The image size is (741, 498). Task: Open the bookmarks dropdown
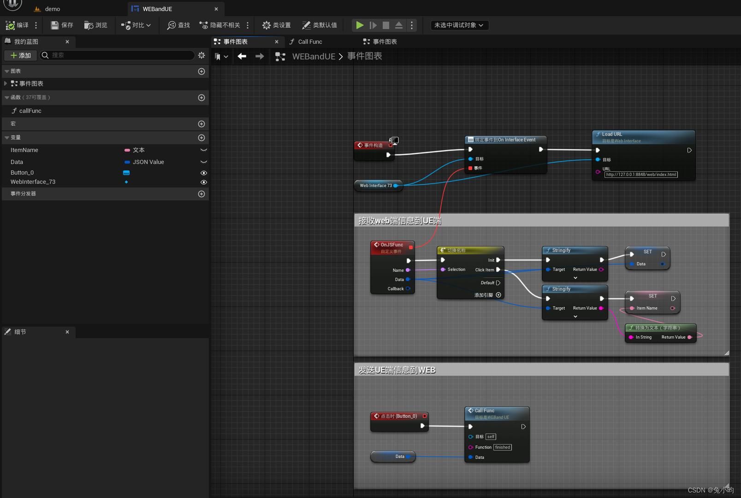[x=222, y=56]
